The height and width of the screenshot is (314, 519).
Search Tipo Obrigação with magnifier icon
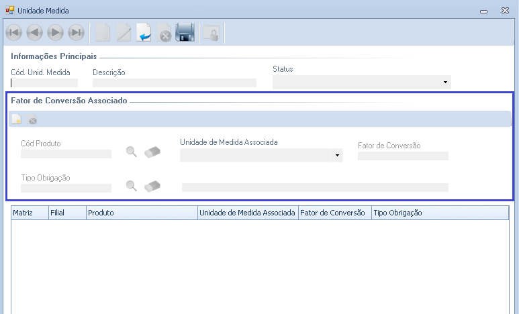pos(132,186)
